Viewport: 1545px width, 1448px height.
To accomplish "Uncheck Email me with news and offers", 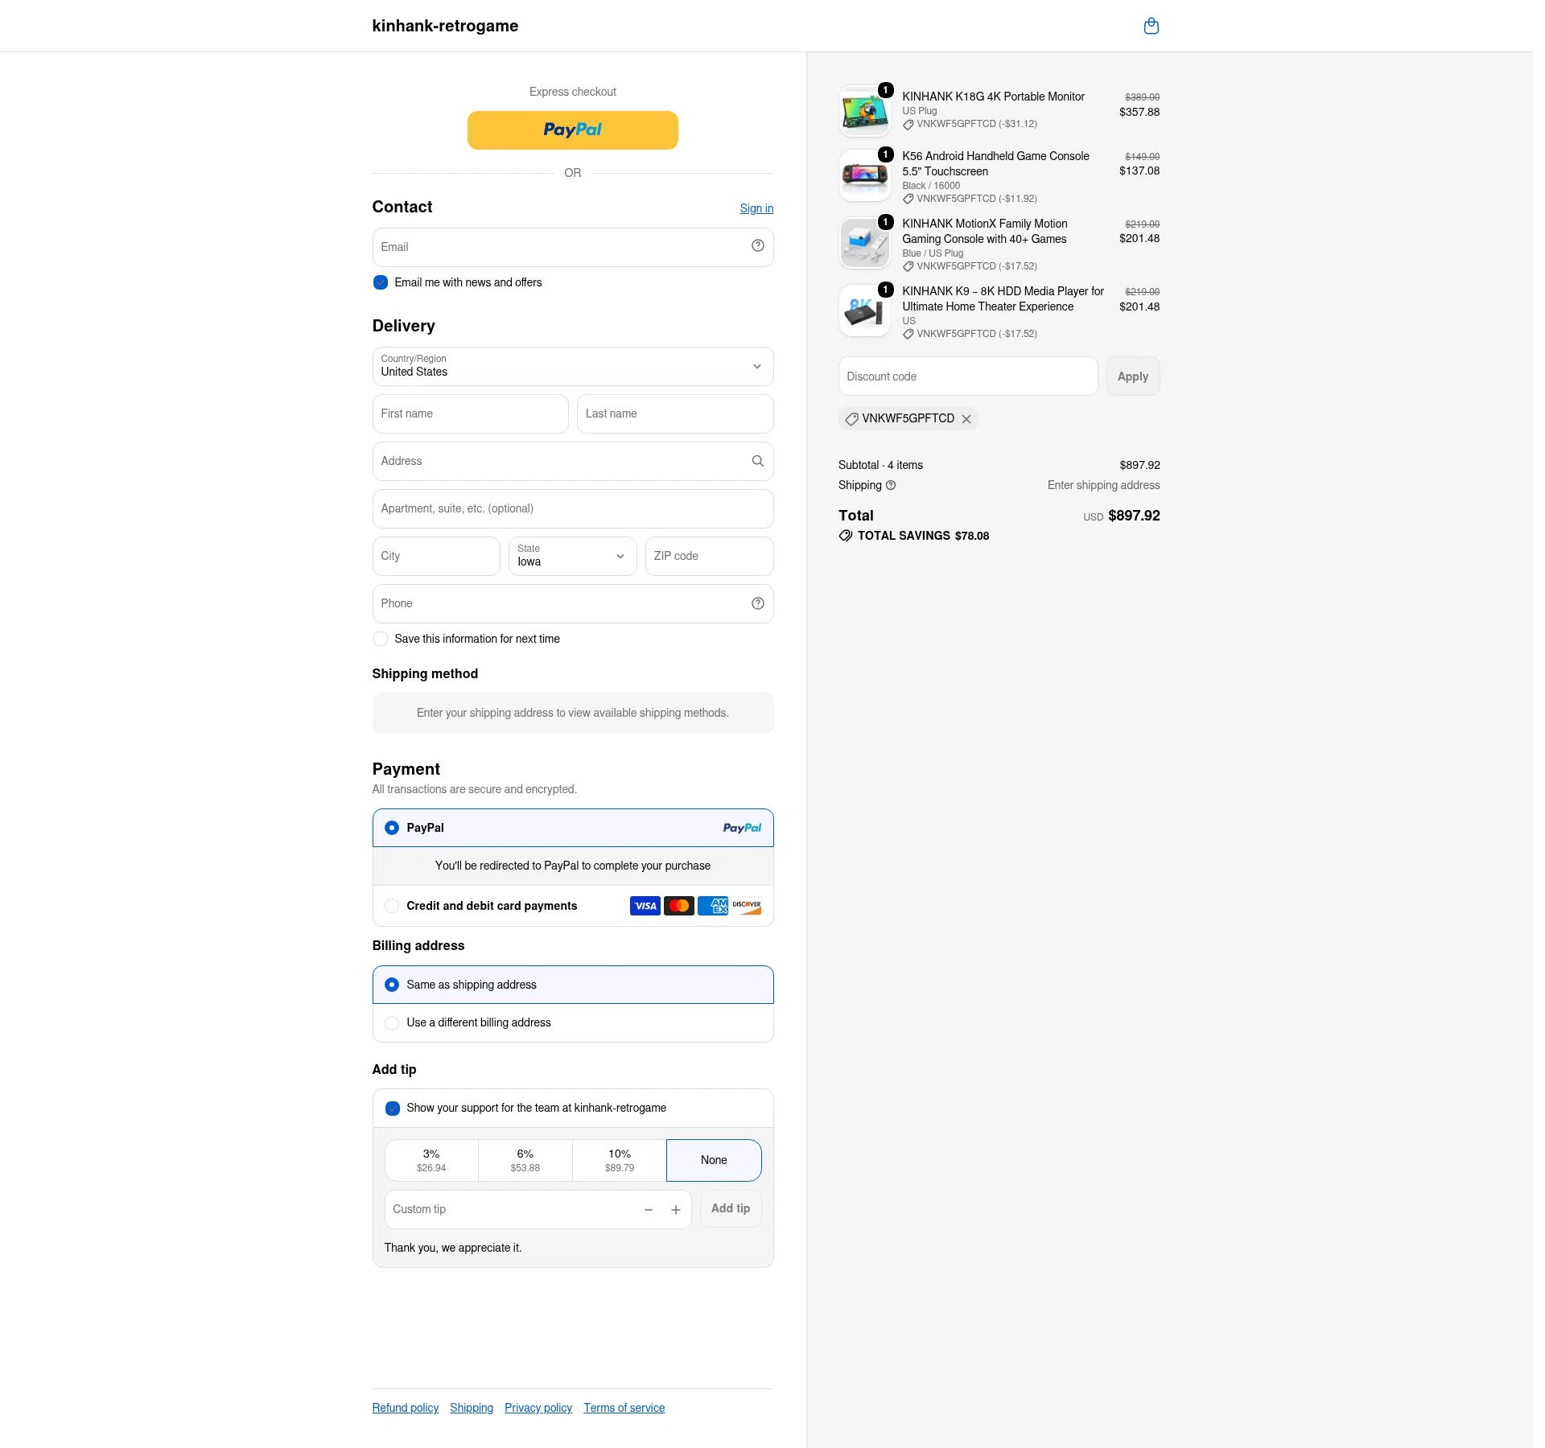I will click(x=381, y=282).
